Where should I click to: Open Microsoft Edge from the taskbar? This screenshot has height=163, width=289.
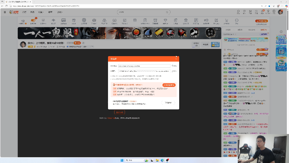(162, 160)
